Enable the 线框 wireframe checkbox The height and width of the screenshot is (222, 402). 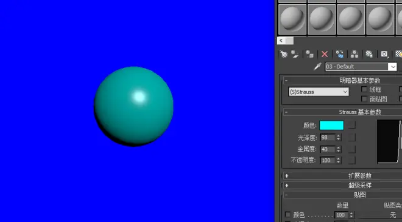(x=364, y=89)
